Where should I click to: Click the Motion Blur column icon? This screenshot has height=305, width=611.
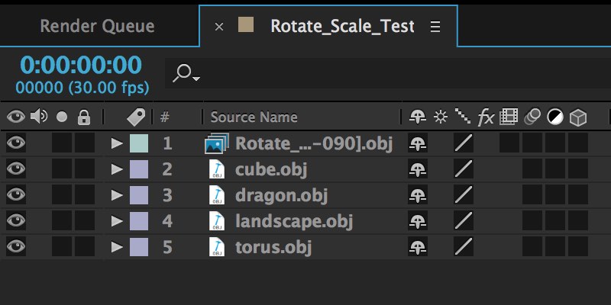[533, 117]
